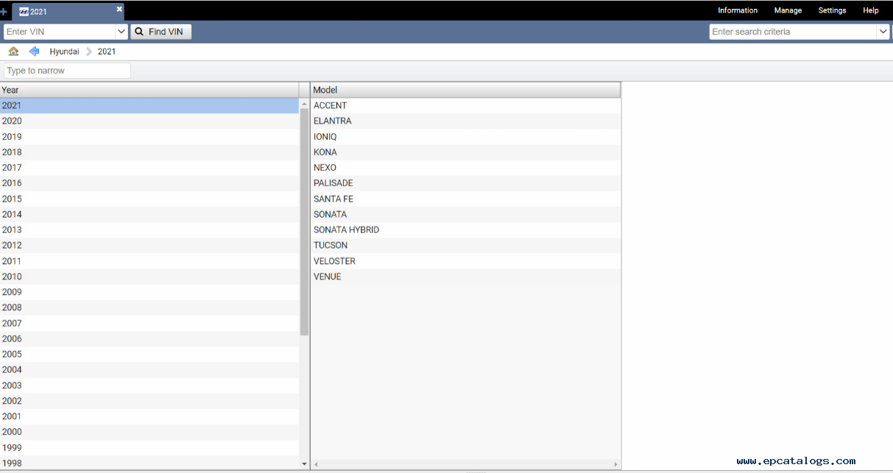Select year 2019
The height and width of the screenshot is (473, 893).
[x=149, y=136]
